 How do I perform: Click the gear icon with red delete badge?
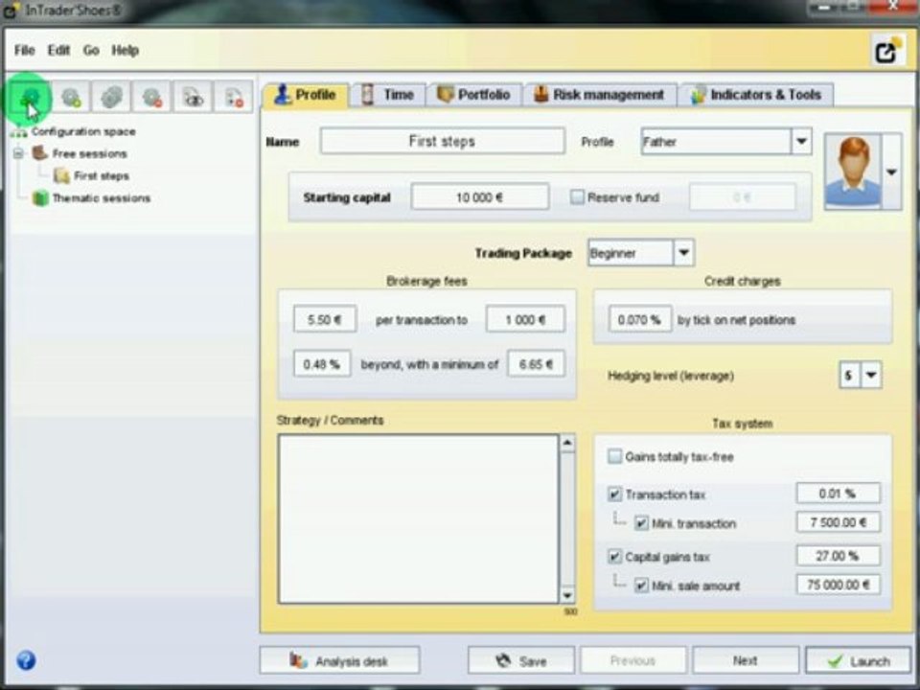pos(152,98)
